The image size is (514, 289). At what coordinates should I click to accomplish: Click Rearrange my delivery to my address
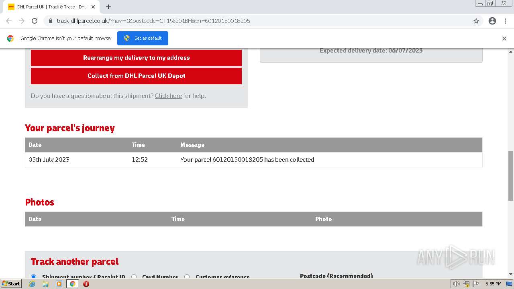click(136, 58)
